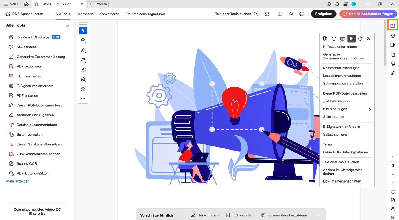Zoom out using the right rail magnifier

[x=393, y=218]
